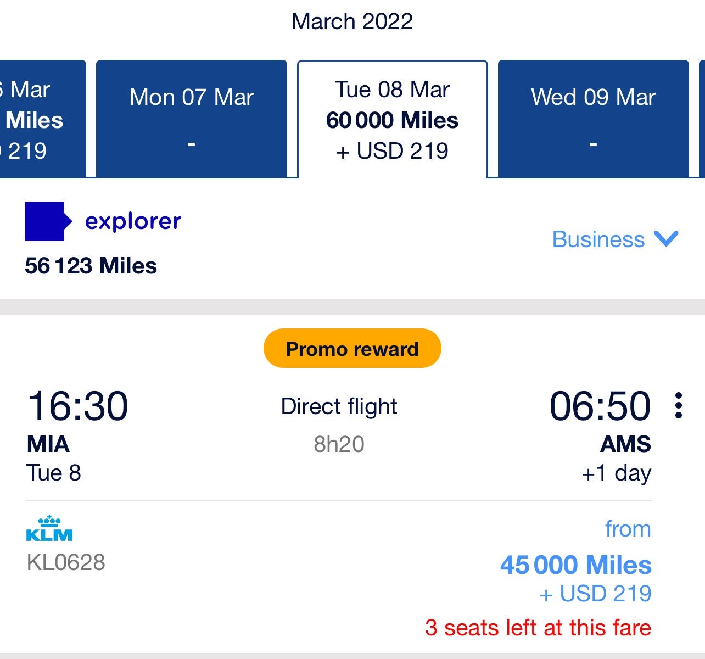Click the 45 000 Miles fare link

574,565
